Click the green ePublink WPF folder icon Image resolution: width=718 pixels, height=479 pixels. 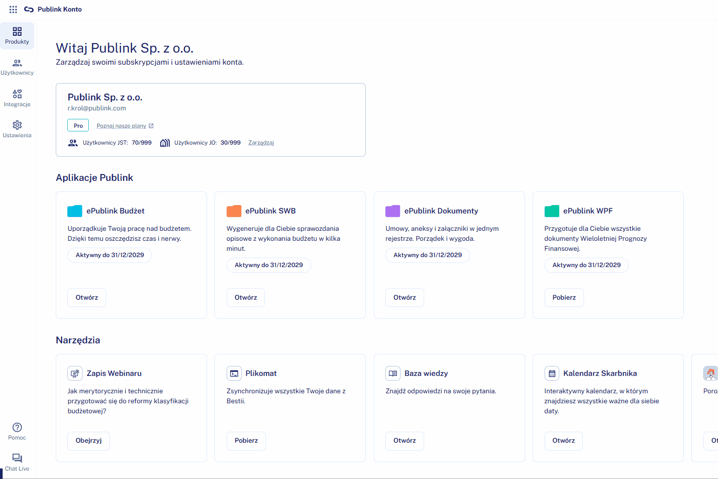point(552,211)
